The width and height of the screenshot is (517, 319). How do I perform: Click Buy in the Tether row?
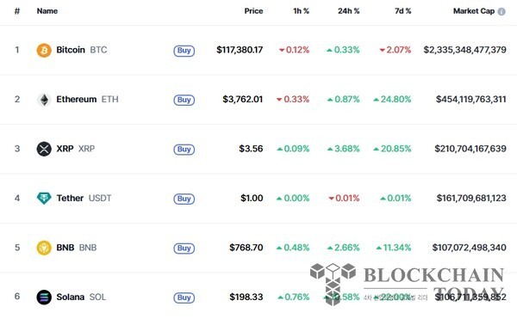click(184, 199)
